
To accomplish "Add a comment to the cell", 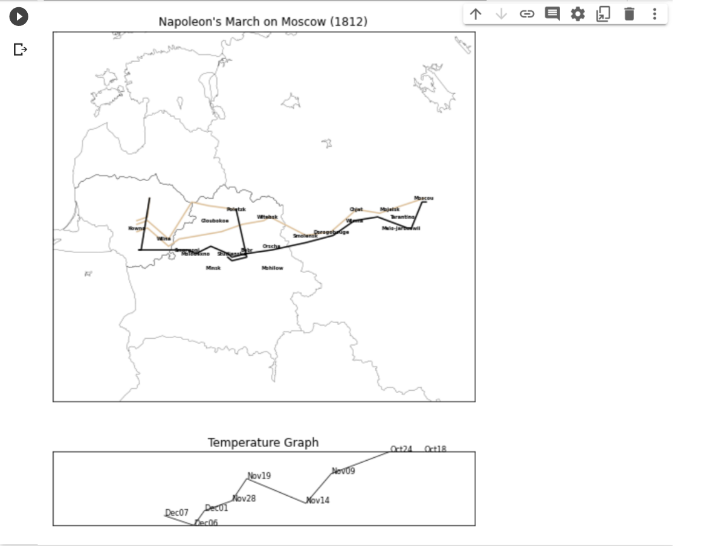I will pos(552,14).
